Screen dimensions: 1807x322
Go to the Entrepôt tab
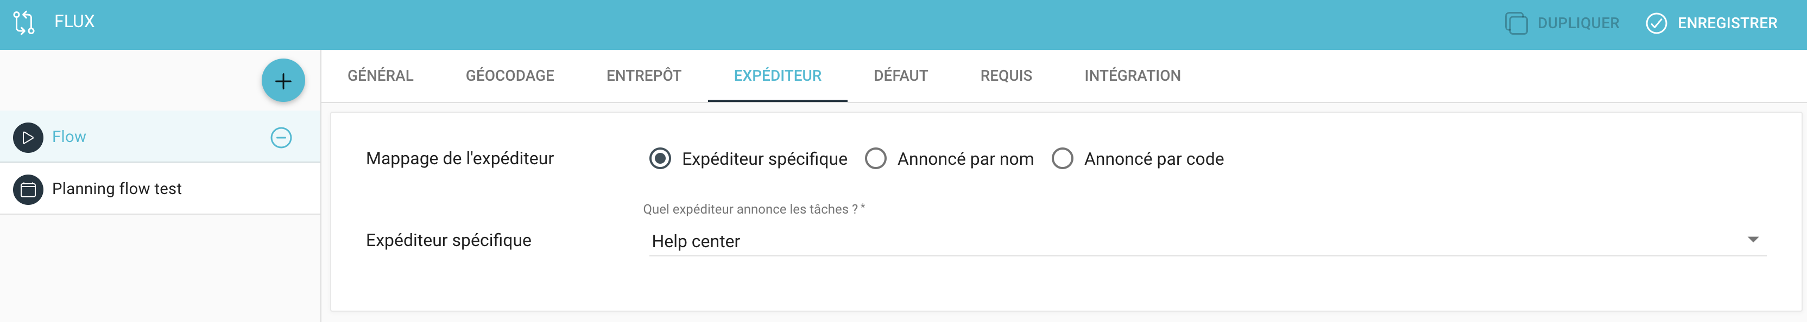[x=644, y=75]
